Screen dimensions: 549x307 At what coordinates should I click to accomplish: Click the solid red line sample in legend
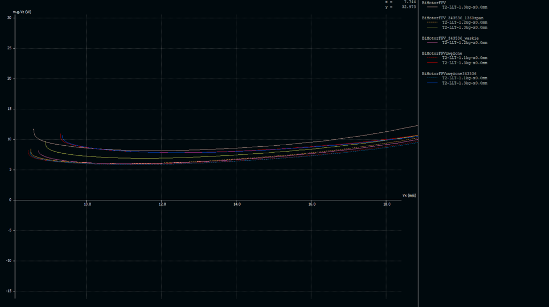[432, 63]
